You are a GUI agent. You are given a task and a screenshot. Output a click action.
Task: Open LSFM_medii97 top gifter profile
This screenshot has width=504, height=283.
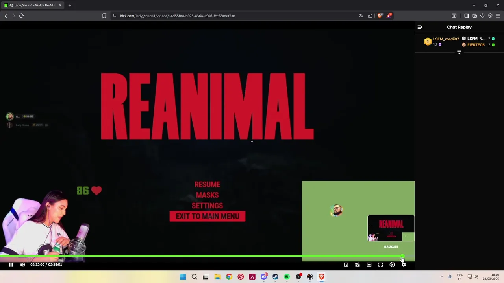[446, 39]
